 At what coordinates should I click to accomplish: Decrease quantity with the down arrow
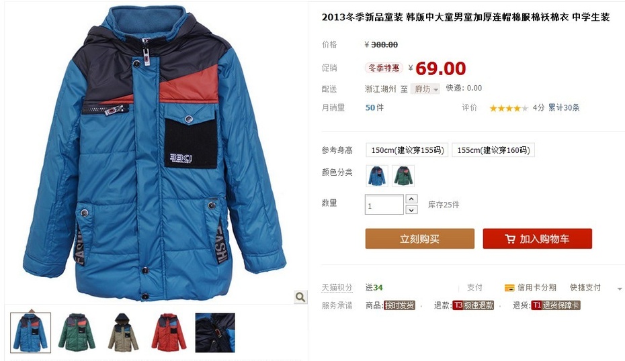411,209
